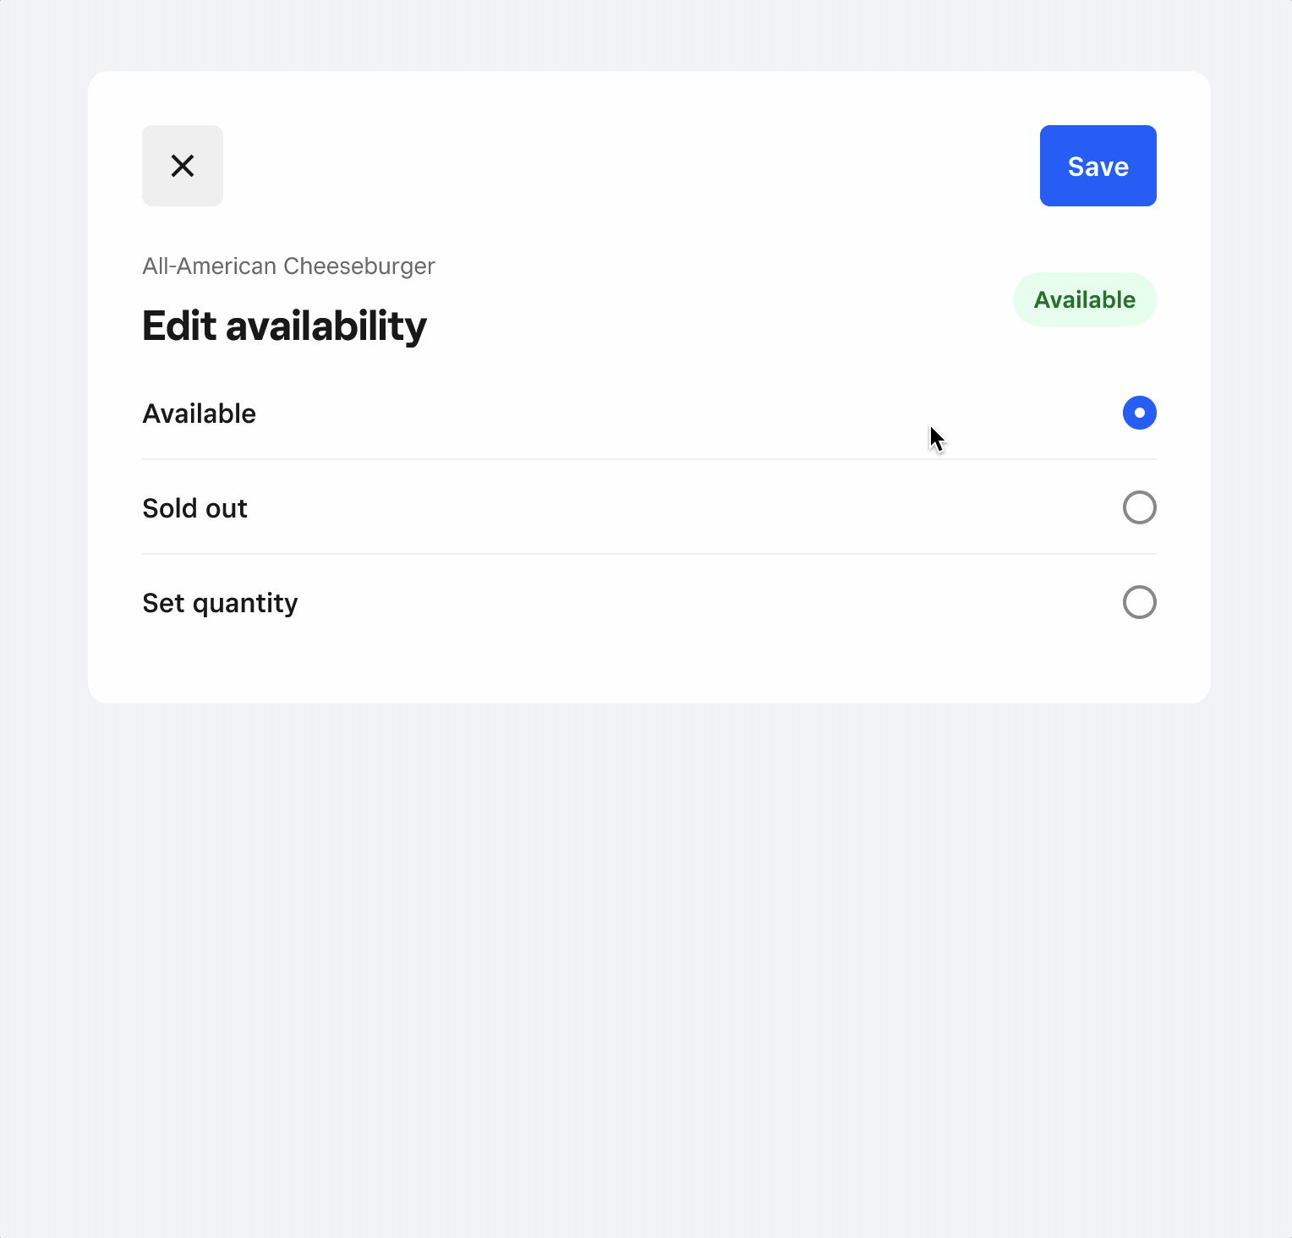This screenshot has height=1238, width=1292.
Task: Click the white dot inside selected radio
Action: [1140, 413]
